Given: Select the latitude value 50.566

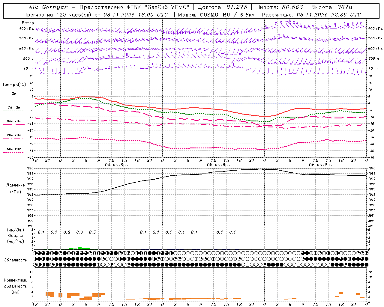Looking at the screenshot, I should (x=292, y=7).
